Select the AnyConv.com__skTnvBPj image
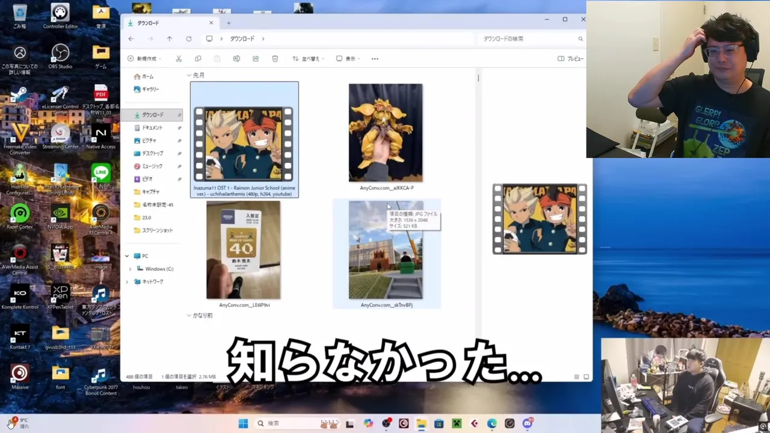Viewport: 770px width, 433px height. coord(386,254)
